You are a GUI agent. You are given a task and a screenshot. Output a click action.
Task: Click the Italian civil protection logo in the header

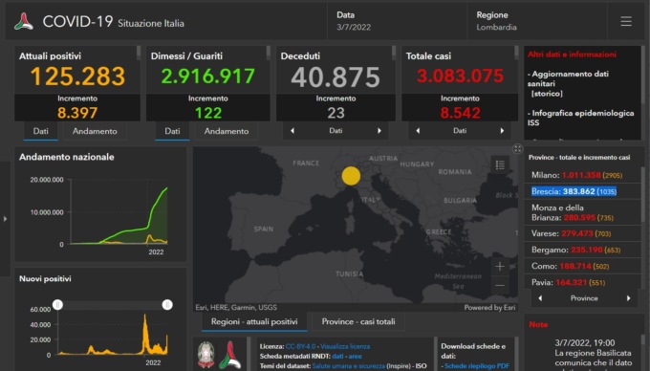[x=24, y=22]
